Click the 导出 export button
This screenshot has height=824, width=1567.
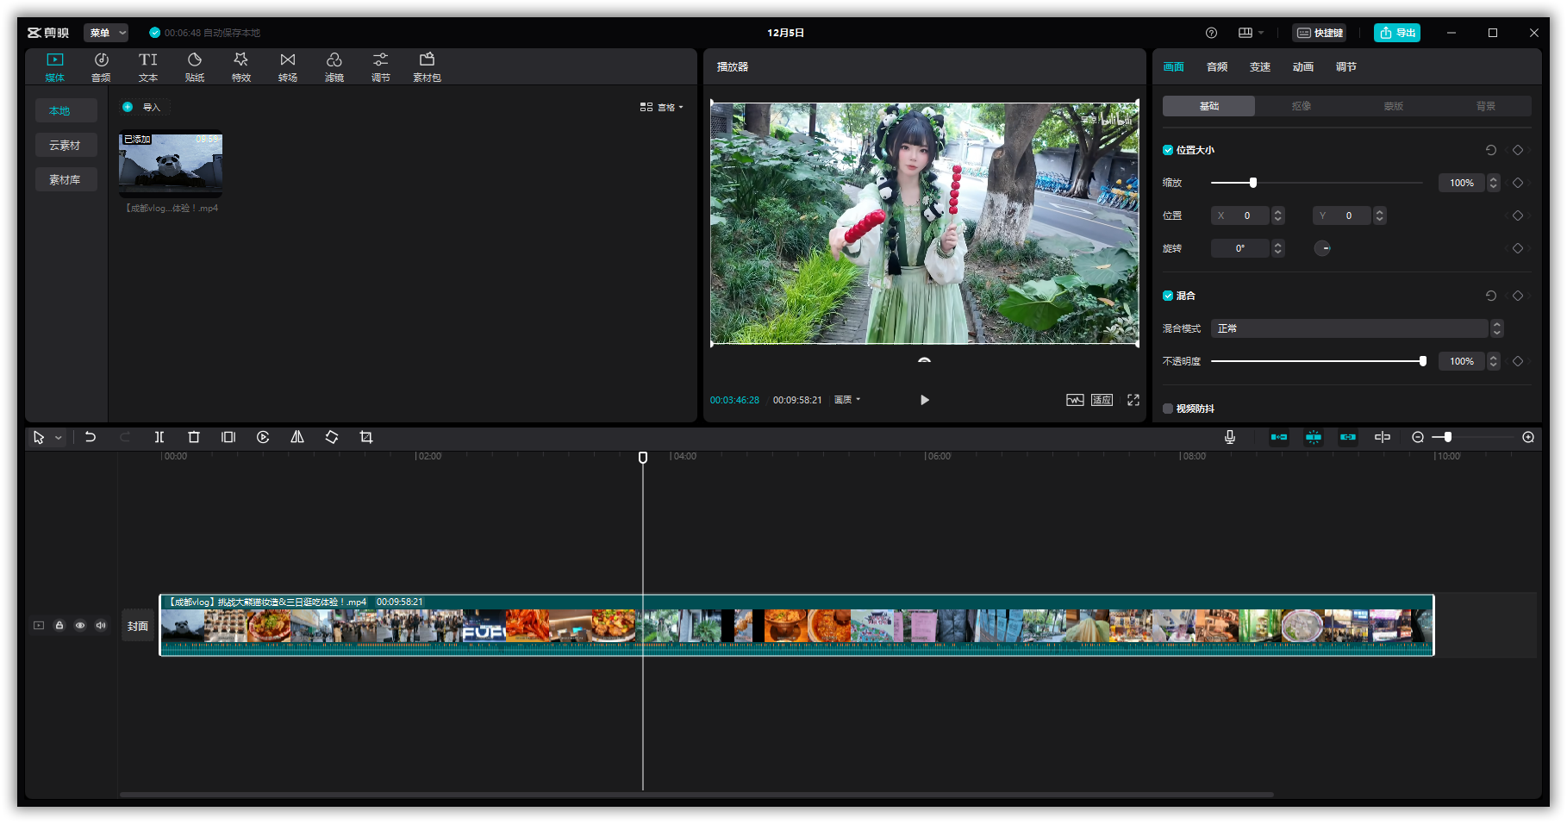coord(1397,33)
